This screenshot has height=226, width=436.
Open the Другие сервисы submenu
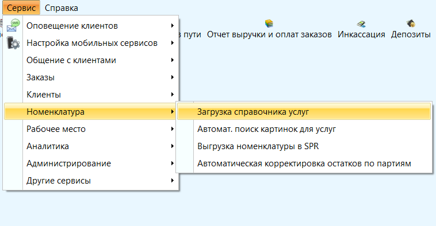pos(91,181)
